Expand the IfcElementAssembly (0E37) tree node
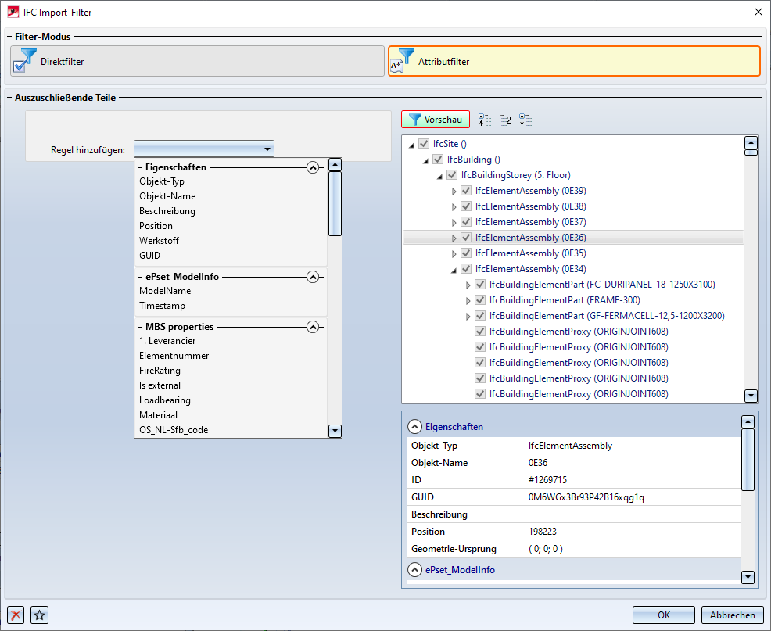 coord(454,222)
